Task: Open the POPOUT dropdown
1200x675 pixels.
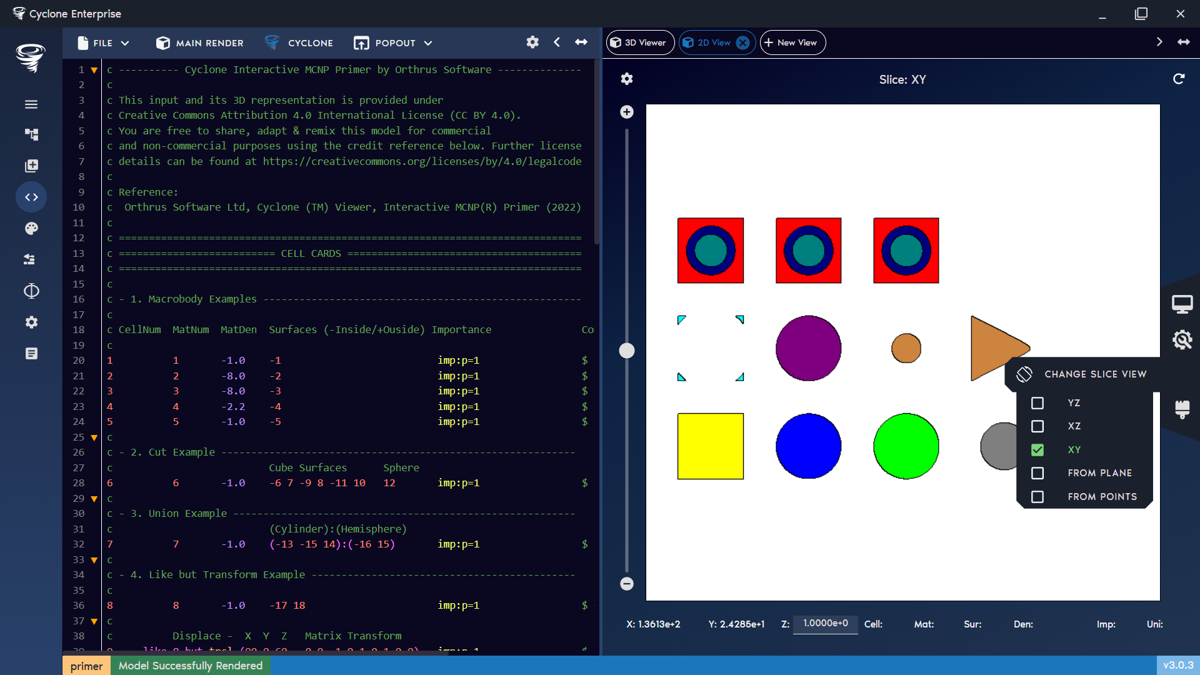Action: (393, 42)
